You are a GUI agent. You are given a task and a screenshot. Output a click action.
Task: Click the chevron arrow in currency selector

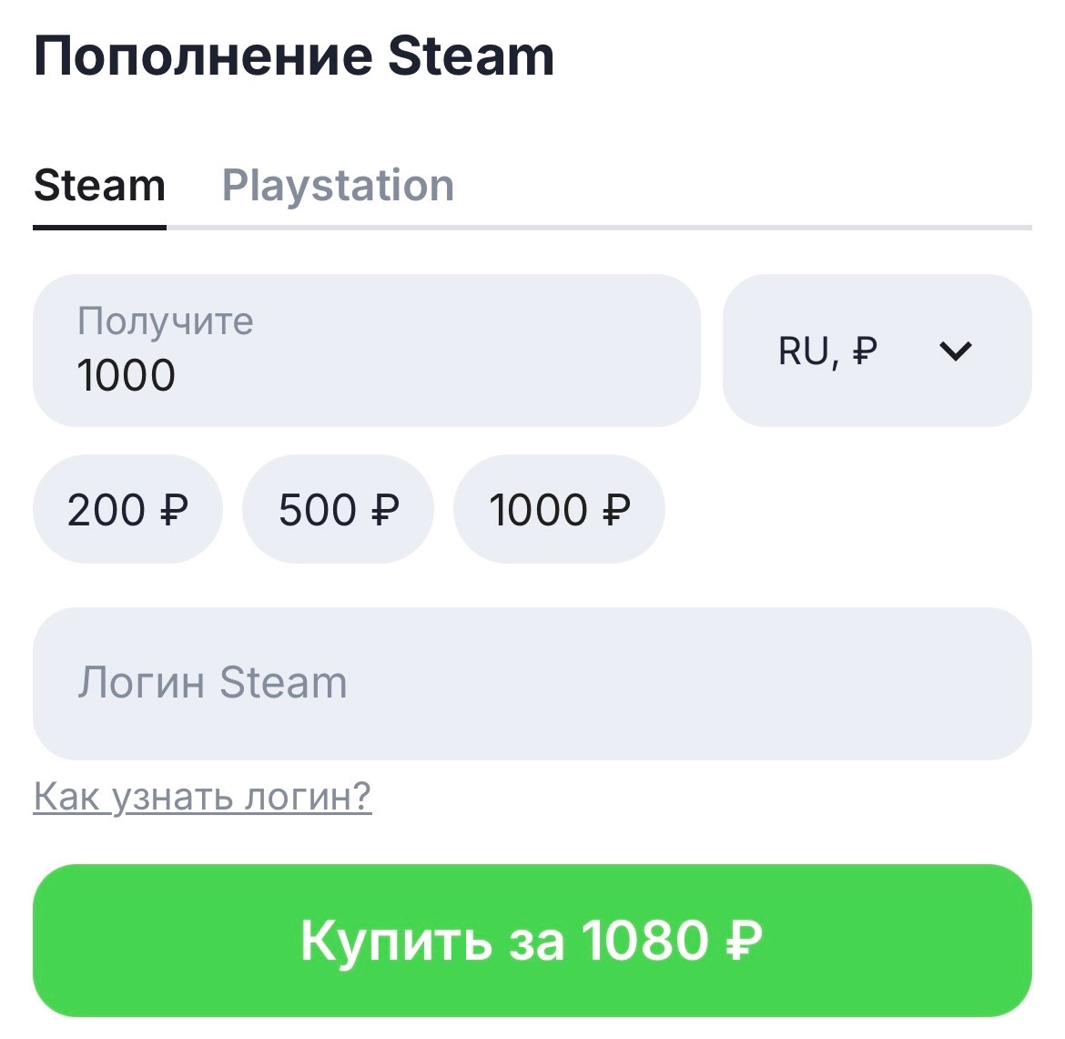click(x=956, y=351)
